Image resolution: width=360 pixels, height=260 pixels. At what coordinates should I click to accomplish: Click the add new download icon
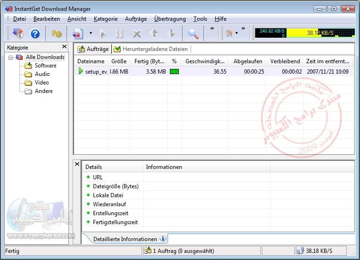tap(77, 34)
